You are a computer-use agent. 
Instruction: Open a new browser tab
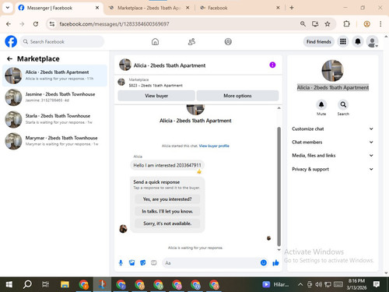pyautogui.click(x=292, y=8)
